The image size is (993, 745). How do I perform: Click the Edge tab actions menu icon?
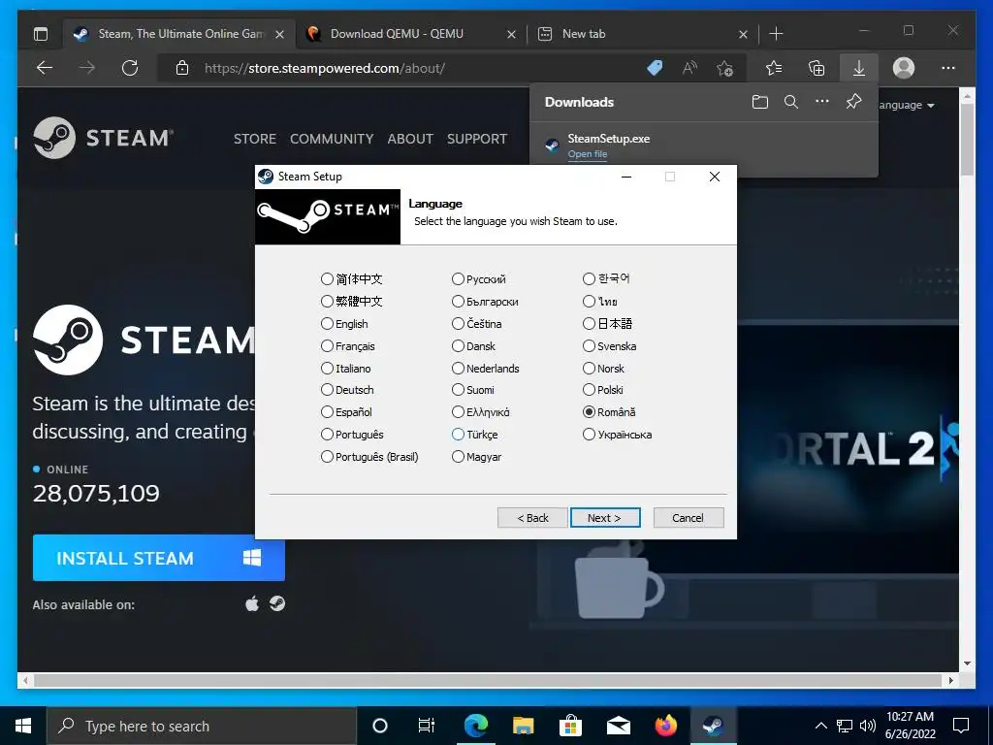point(41,34)
